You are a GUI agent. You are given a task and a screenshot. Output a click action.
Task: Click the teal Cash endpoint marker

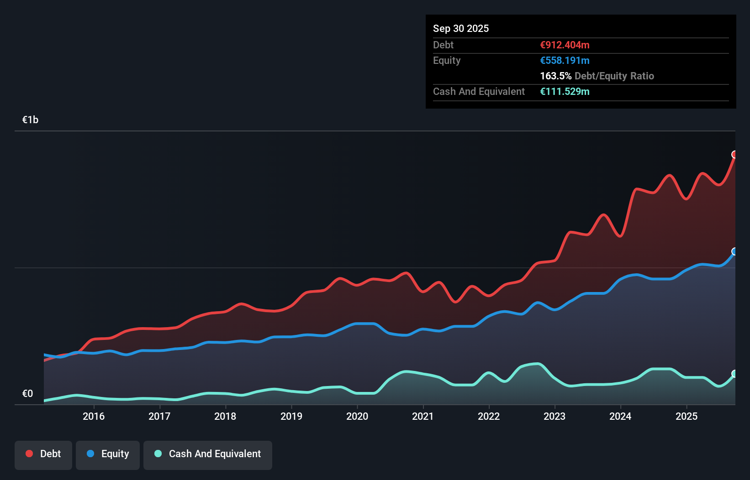(x=735, y=374)
